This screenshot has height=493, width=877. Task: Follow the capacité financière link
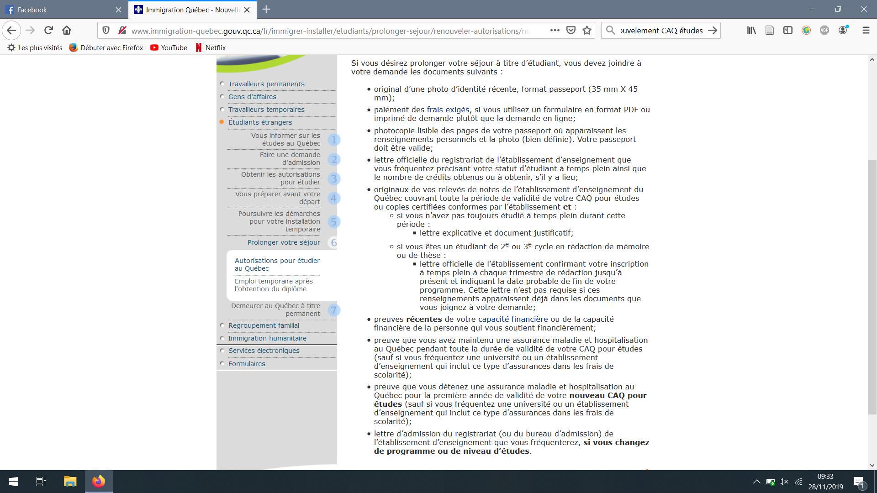click(x=513, y=319)
